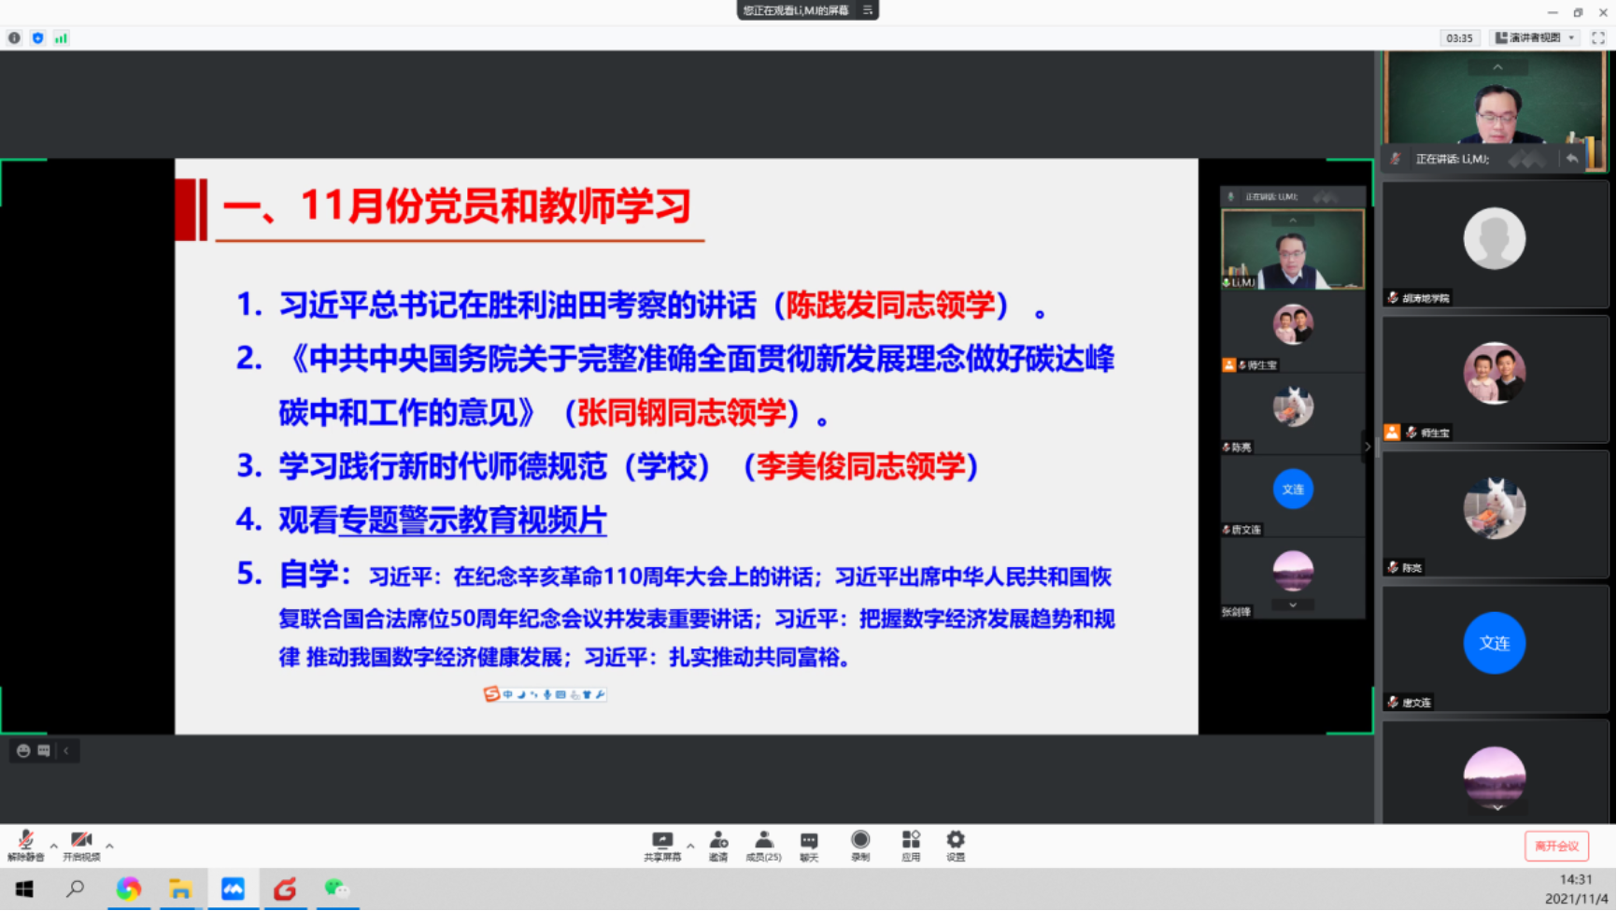Open the screen-viewing options menu at top

[867, 10]
